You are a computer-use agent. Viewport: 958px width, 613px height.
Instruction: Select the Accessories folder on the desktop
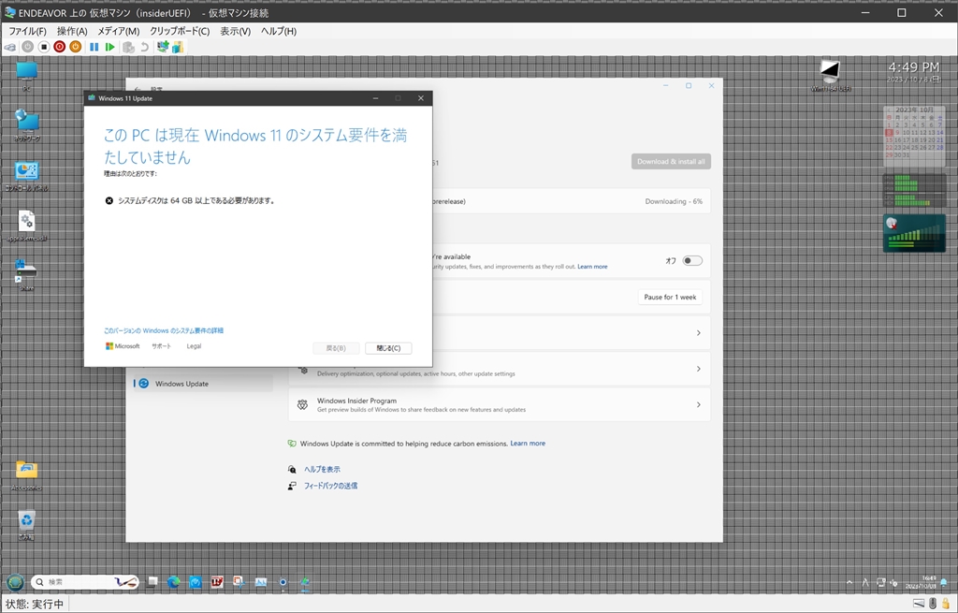click(x=26, y=475)
